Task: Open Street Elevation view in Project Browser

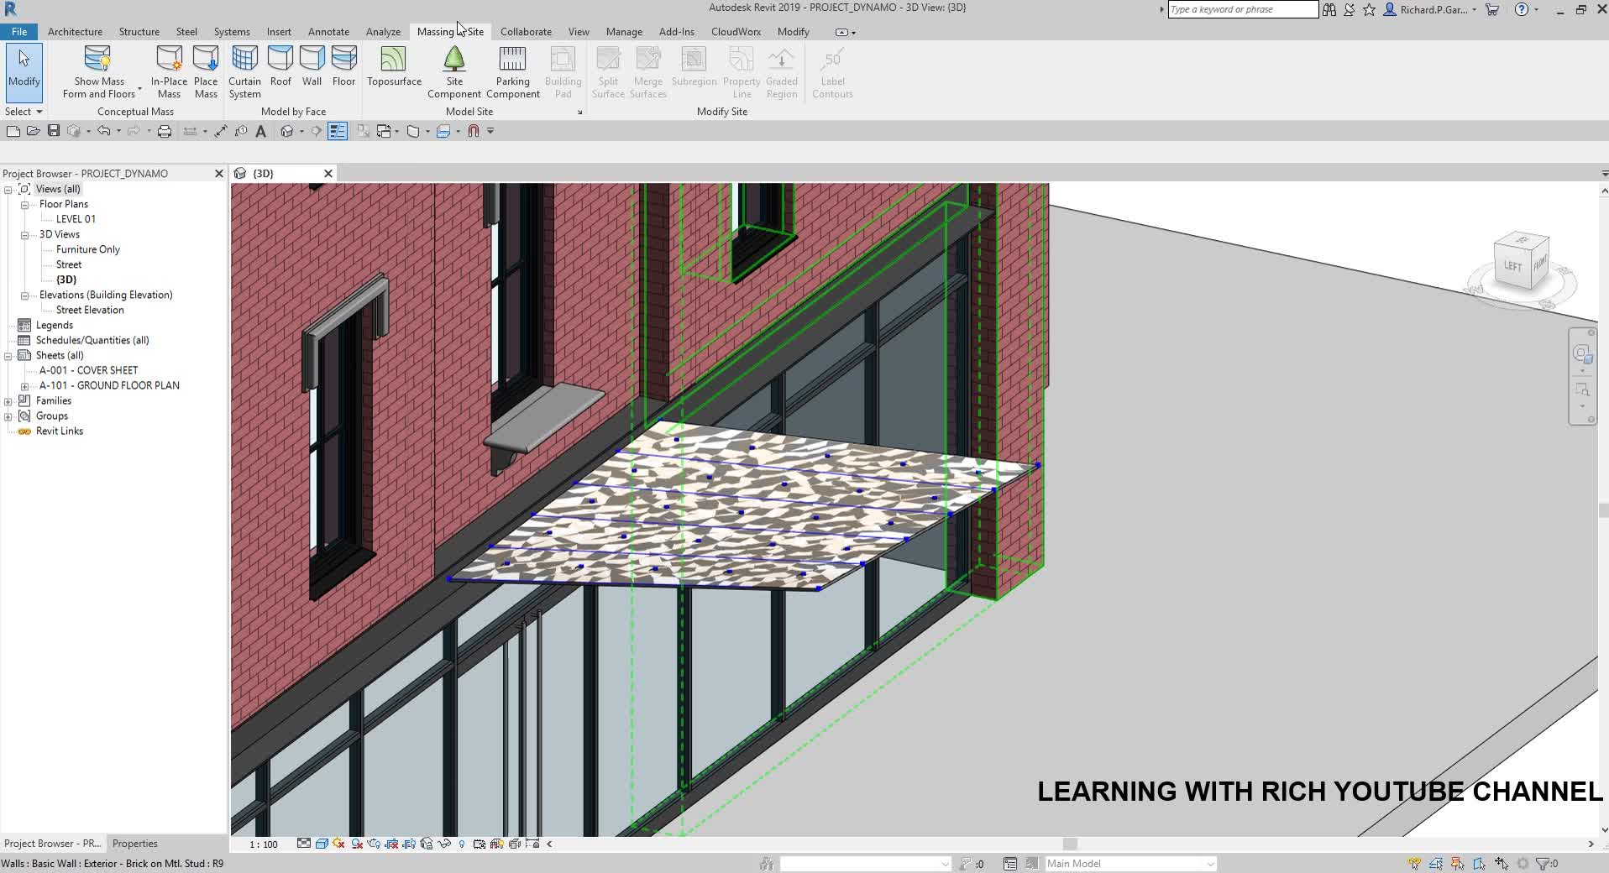Action: (x=90, y=310)
